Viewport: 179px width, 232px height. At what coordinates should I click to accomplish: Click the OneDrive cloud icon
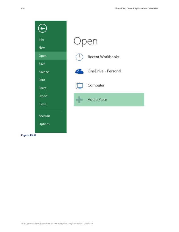[x=79, y=71]
